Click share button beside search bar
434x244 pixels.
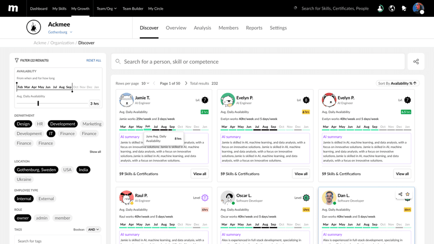(x=416, y=61)
